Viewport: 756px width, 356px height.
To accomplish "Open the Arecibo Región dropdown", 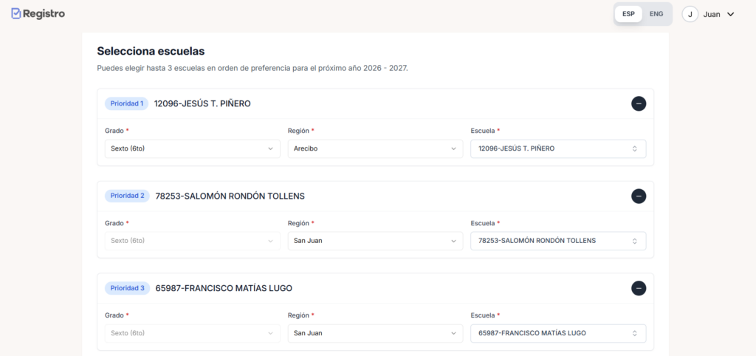I will [375, 148].
